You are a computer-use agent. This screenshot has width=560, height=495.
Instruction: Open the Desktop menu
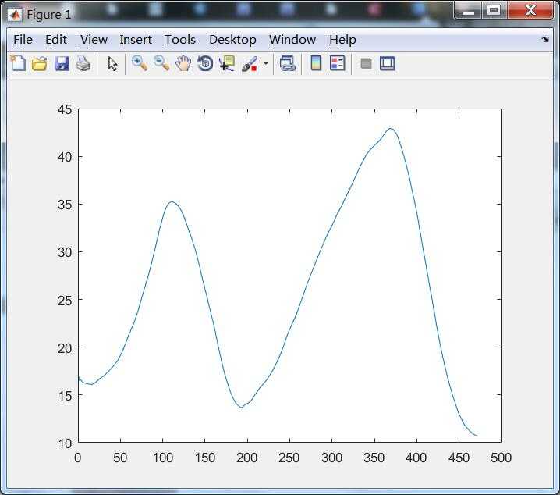(x=232, y=40)
